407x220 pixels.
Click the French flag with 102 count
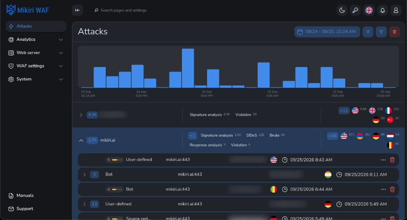pos(389,111)
